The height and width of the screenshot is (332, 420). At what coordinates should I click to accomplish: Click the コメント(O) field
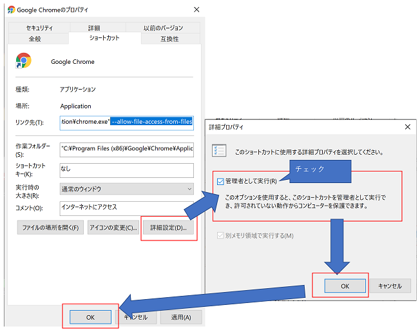point(126,208)
